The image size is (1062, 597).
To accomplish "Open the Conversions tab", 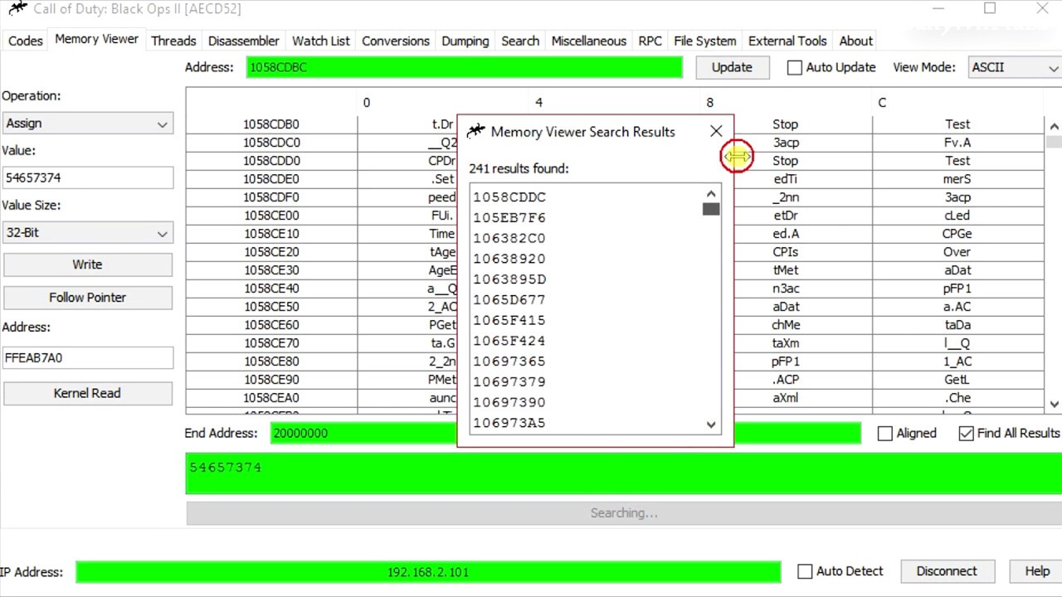I will tap(396, 41).
